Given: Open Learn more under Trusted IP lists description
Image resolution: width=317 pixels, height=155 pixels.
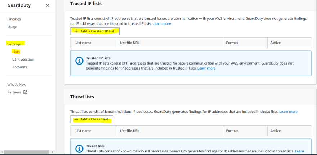Looking at the screenshot, I should tap(162, 24).
